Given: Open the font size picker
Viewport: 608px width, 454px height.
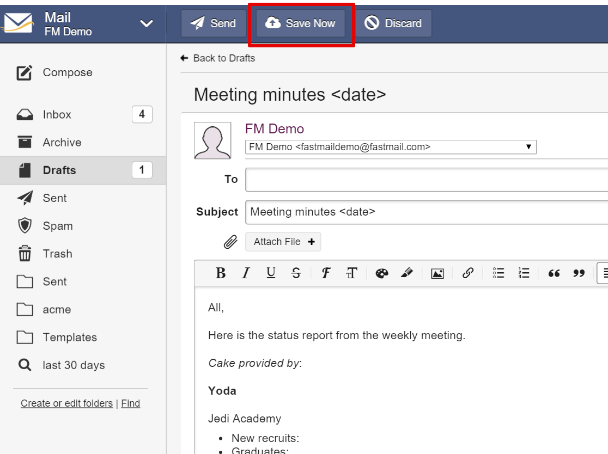Looking at the screenshot, I should 351,273.
